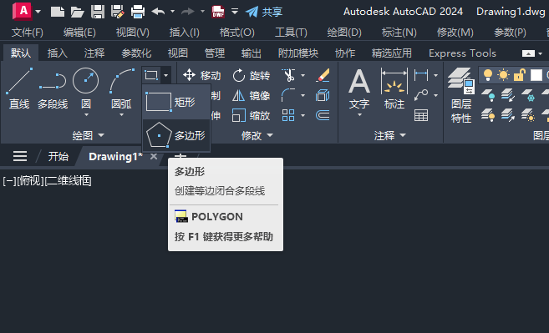
Task: Click the turn layer Off icon
Action: pyautogui.click(x=488, y=95)
